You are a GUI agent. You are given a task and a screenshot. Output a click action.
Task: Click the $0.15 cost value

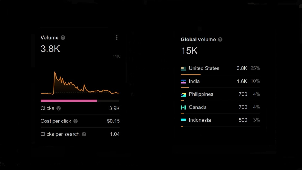pos(113,121)
